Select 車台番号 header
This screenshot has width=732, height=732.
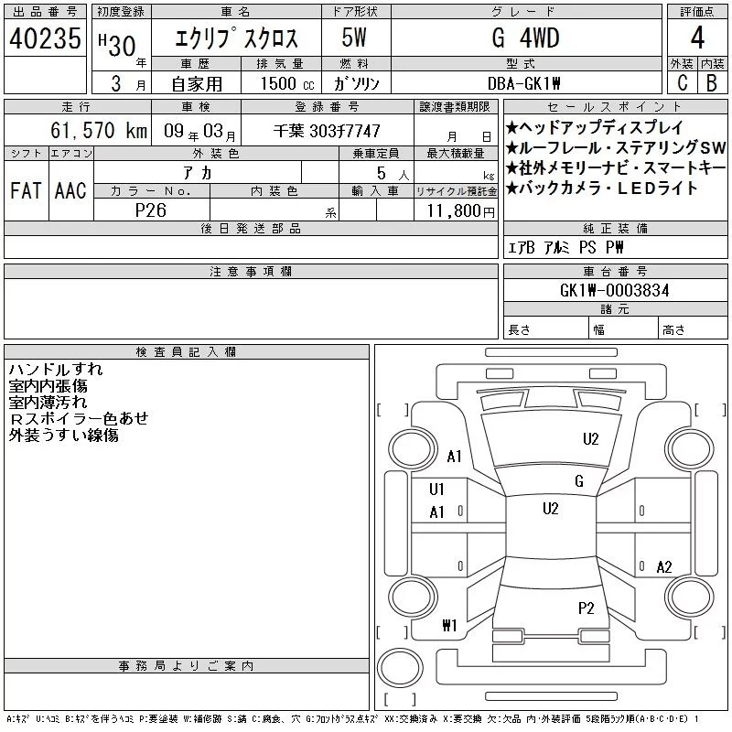click(615, 272)
